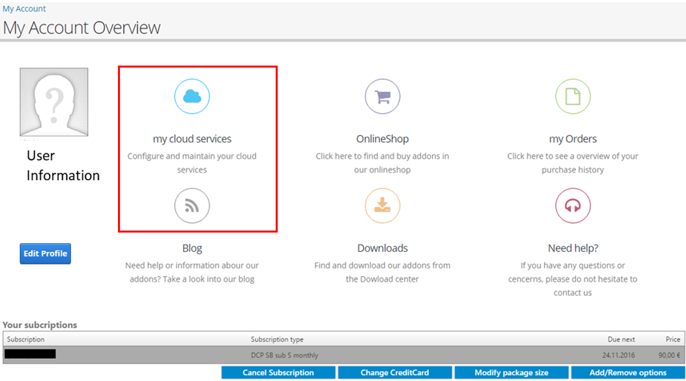686x381 pixels.
Task: Click the user profile avatar picture
Action: coord(54,102)
